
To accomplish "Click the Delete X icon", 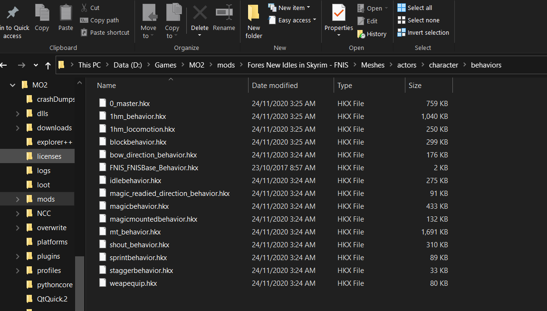I will pyautogui.click(x=200, y=12).
